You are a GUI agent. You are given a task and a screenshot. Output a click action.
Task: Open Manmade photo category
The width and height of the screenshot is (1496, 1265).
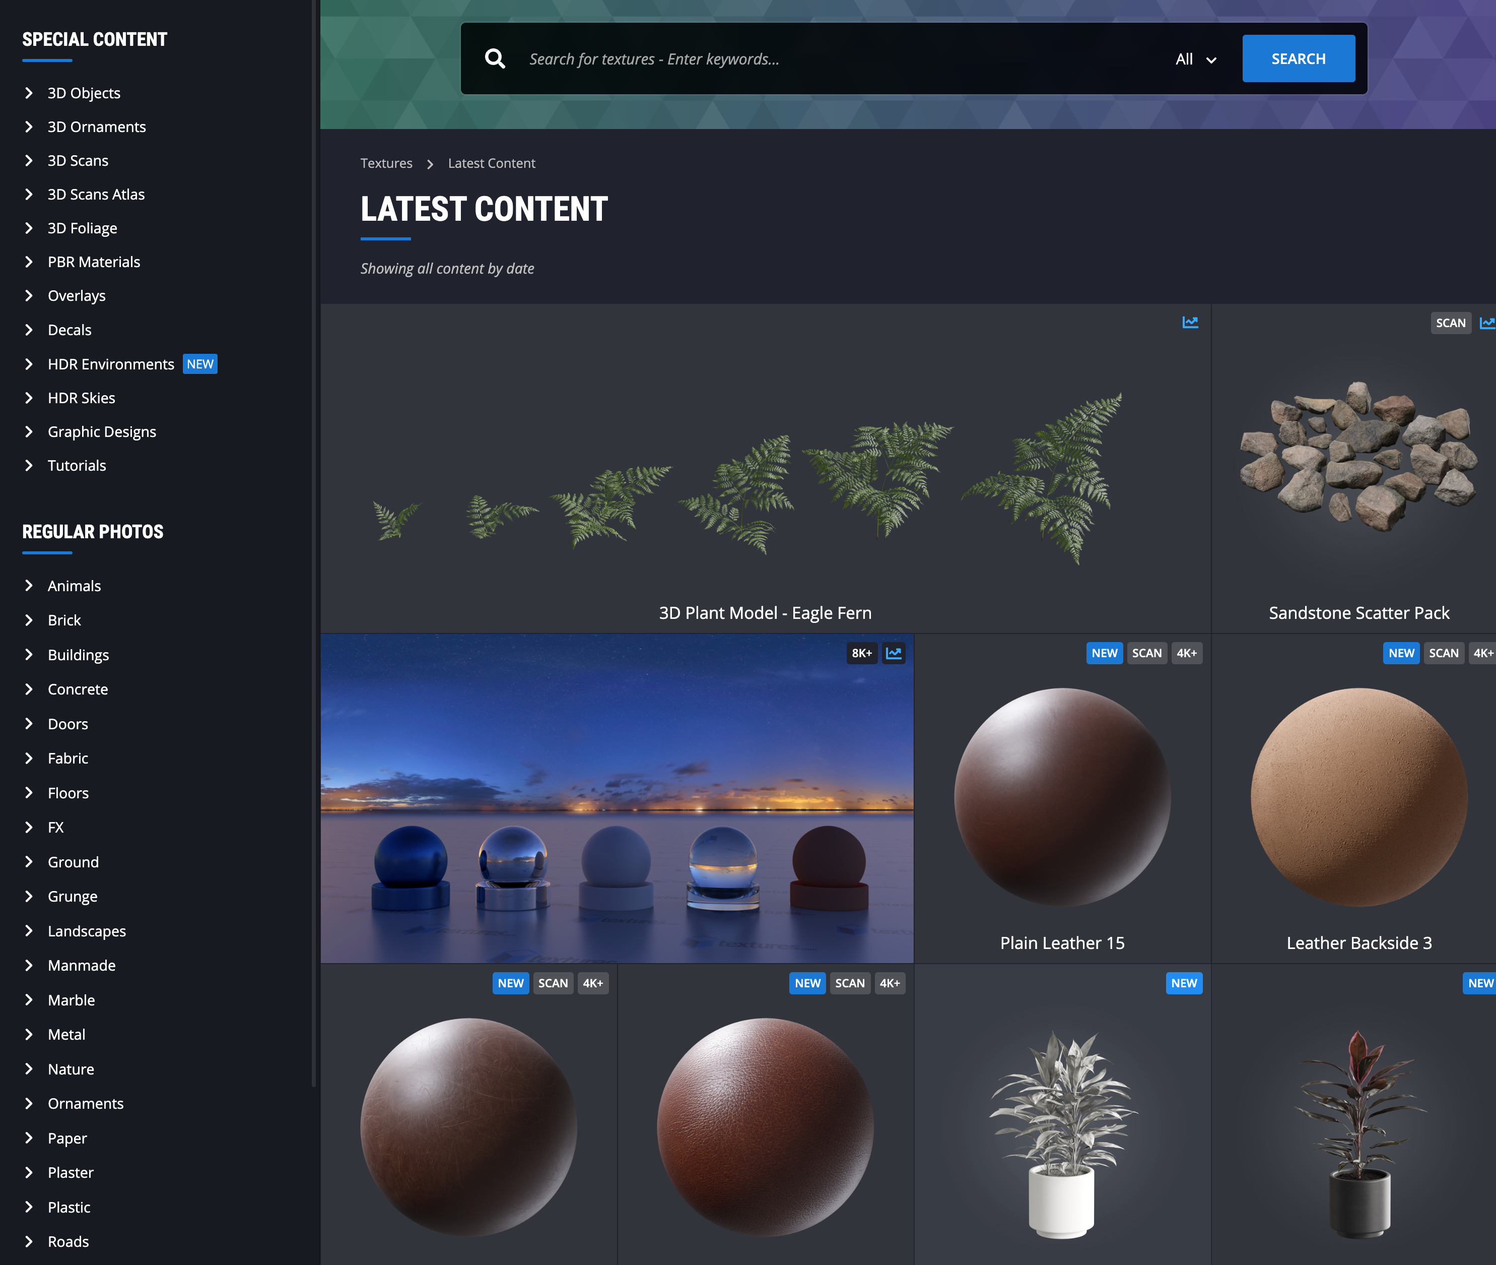tap(82, 965)
